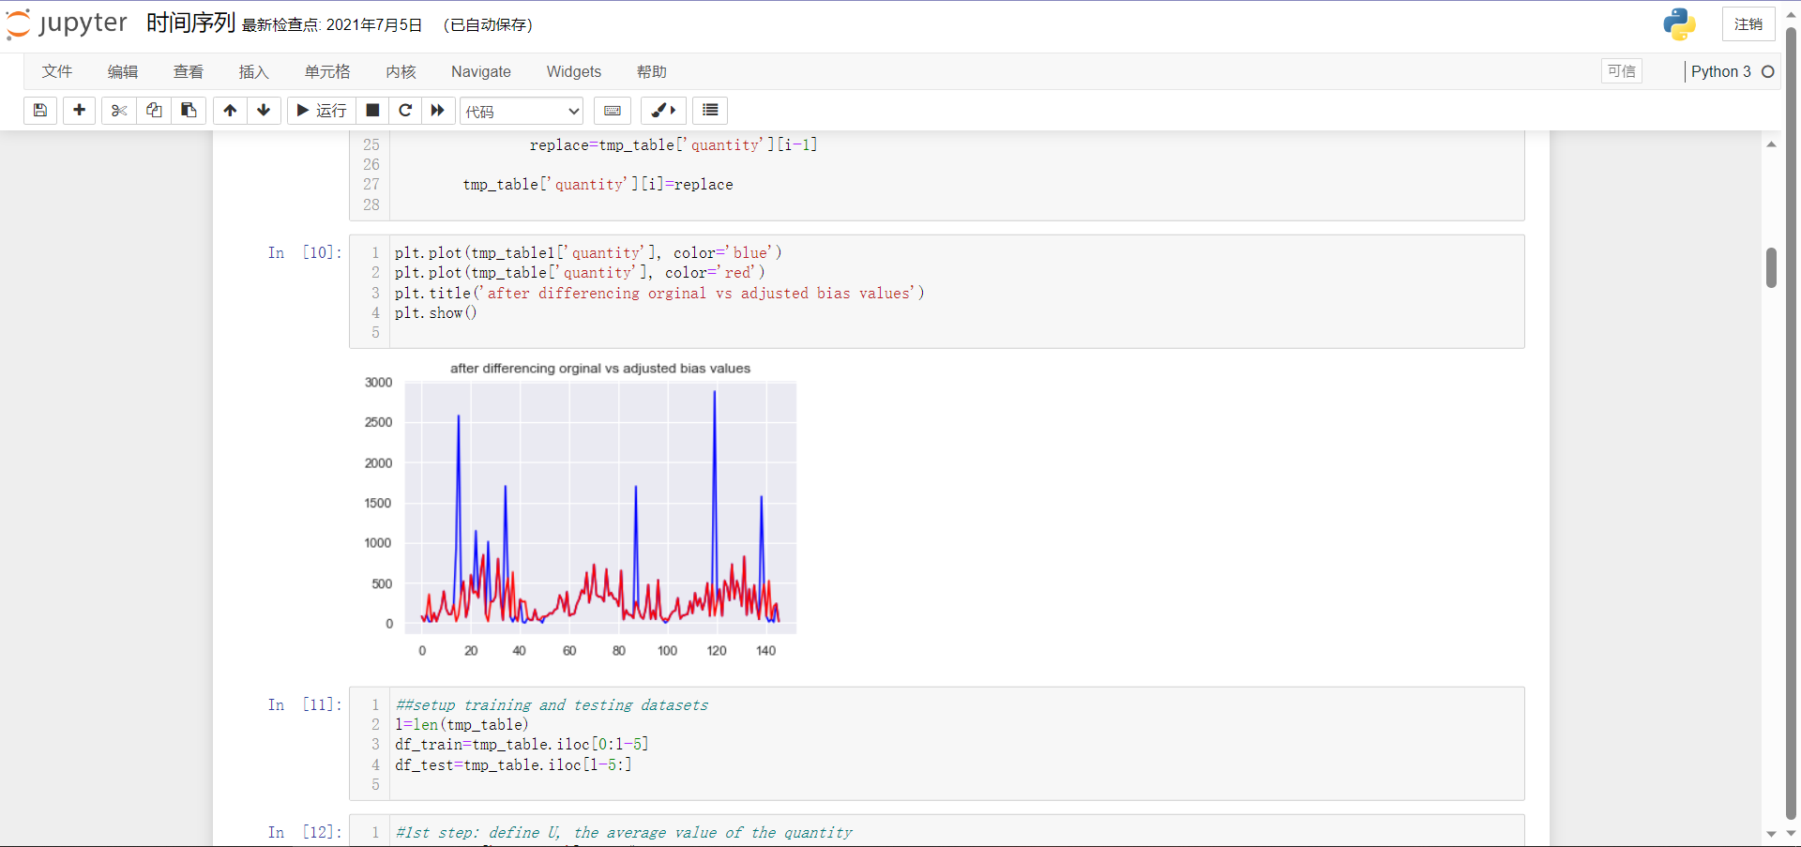The width and height of the screenshot is (1801, 847).
Task: Click the '##setup training and testing' comment
Action: tap(552, 704)
